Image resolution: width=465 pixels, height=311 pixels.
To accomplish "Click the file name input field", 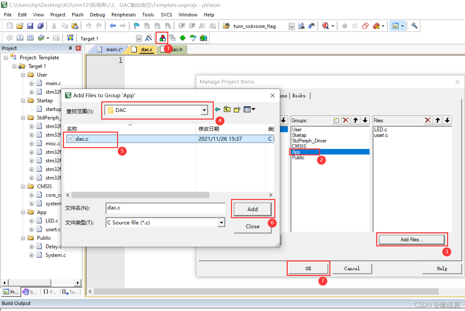I will point(166,208).
